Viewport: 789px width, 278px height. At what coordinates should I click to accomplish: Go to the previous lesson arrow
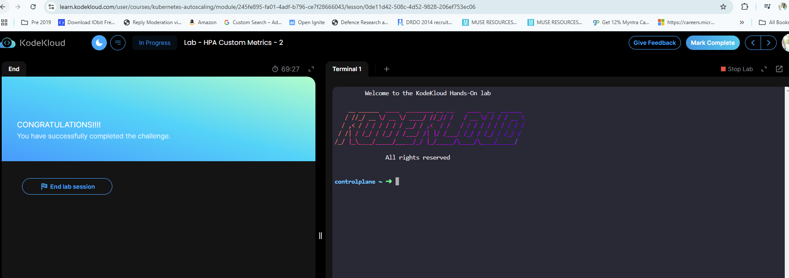tap(753, 43)
